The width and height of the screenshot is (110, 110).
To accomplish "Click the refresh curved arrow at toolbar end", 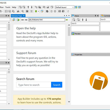I will click(x=68, y=11).
